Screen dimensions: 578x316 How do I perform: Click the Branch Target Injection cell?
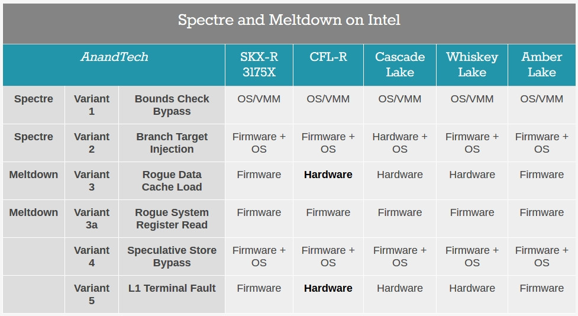tap(172, 143)
